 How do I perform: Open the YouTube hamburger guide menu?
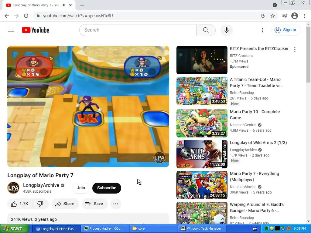(x=11, y=30)
